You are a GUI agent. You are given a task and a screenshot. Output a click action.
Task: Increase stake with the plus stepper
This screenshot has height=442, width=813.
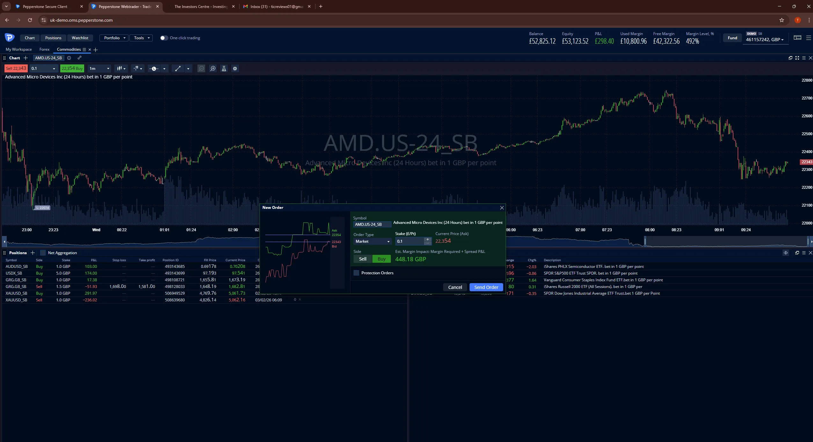pyautogui.click(x=428, y=239)
